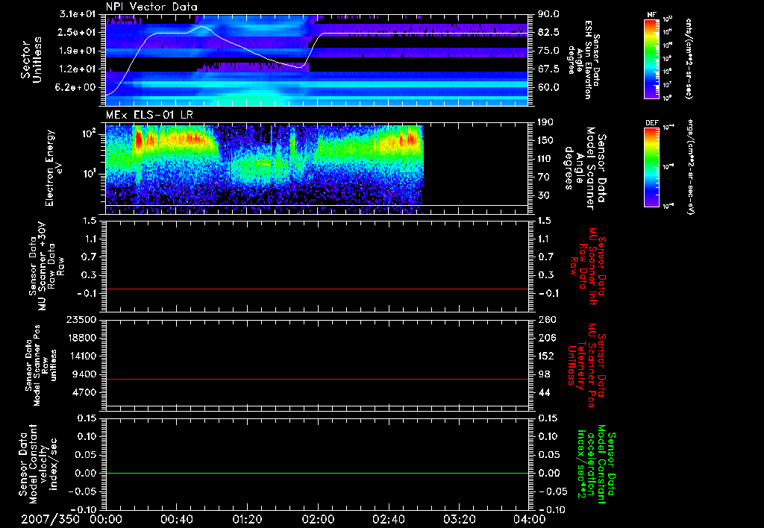Click the '82.5' sun elevation tick label
Screen dimensions: 764x528
[548, 32]
